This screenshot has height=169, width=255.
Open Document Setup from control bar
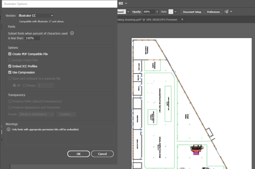point(192,12)
